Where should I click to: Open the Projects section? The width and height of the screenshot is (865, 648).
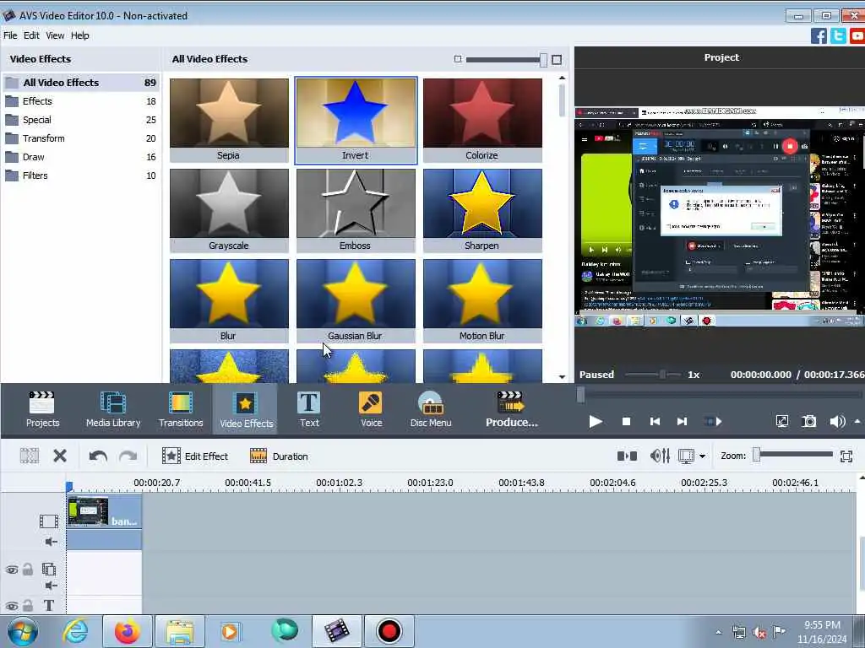click(42, 409)
